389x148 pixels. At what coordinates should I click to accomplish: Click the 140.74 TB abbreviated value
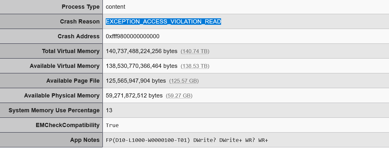[x=195, y=51]
